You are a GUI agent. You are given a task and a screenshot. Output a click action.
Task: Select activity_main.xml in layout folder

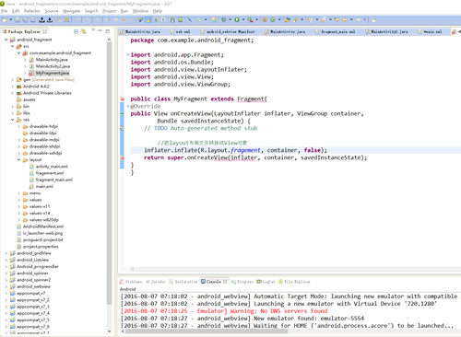pos(52,167)
